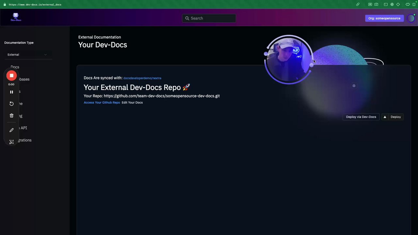Open the extensions puzzle icon in browser toolbar
This screenshot has height=235, width=418.
[x=408, y=5]
